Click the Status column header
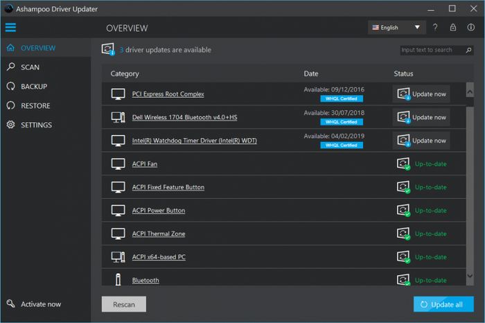Viewport: 485px width, 323px height. pos(403,73)
